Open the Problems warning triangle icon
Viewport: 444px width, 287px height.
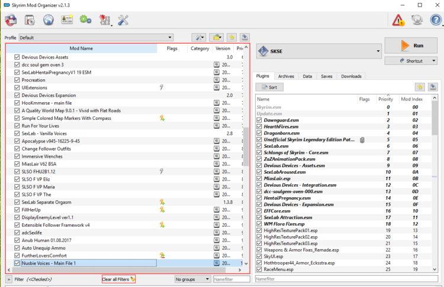398,20
